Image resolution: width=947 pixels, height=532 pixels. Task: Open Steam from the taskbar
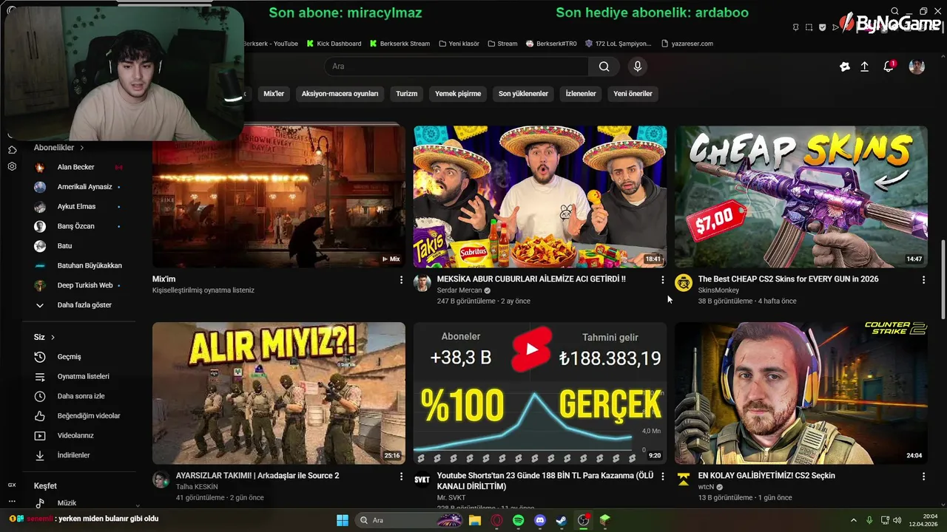click(x=562, y=520)
